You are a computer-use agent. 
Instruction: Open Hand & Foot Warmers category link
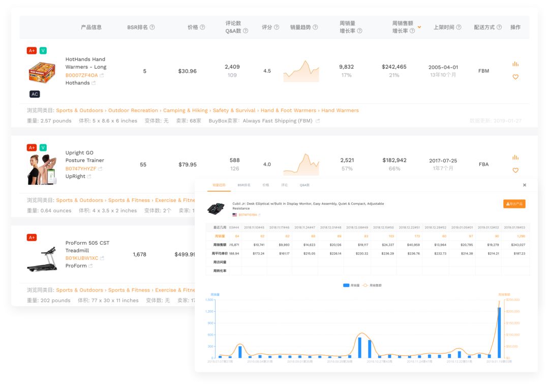(x=288, y=110)
